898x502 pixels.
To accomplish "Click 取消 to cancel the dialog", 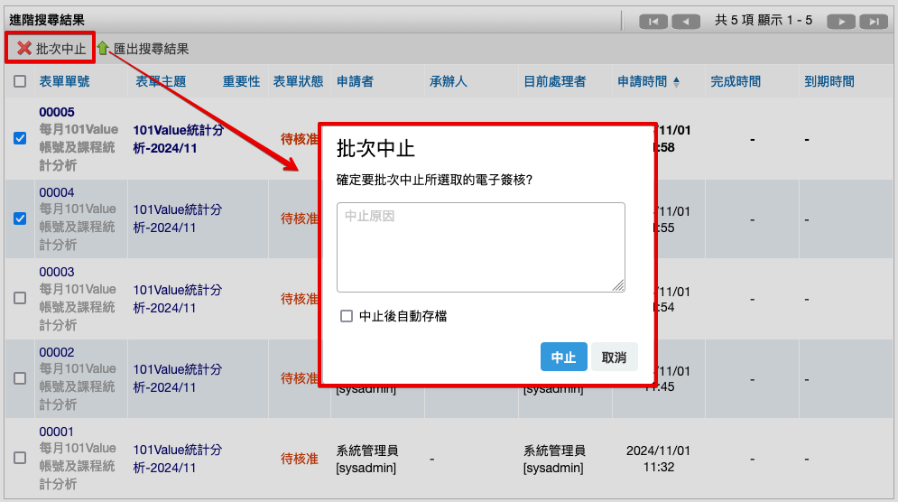I will pos(614,357).
